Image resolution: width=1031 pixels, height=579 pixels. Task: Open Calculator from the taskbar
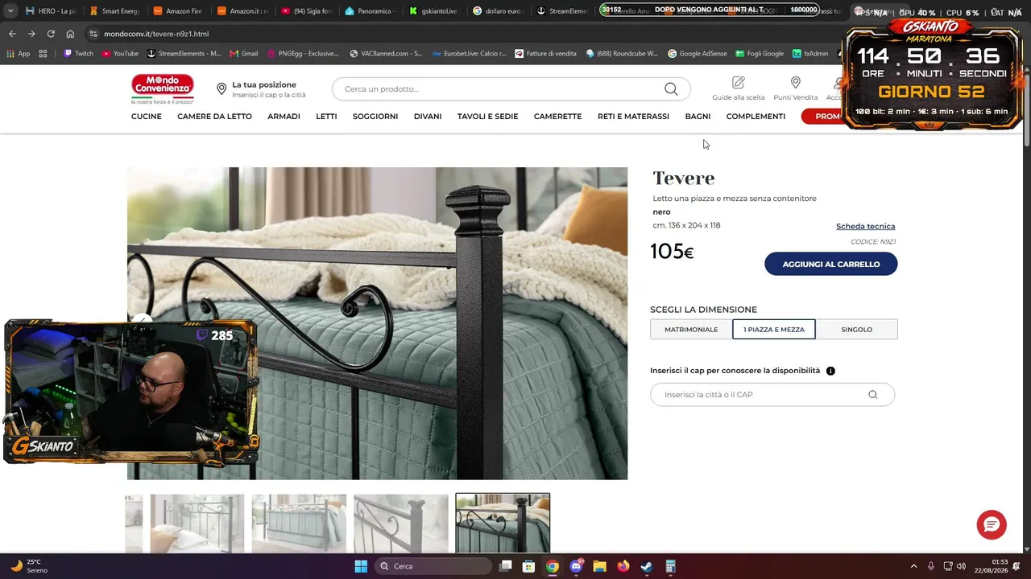pyautogui.click(x=670, y=566)
